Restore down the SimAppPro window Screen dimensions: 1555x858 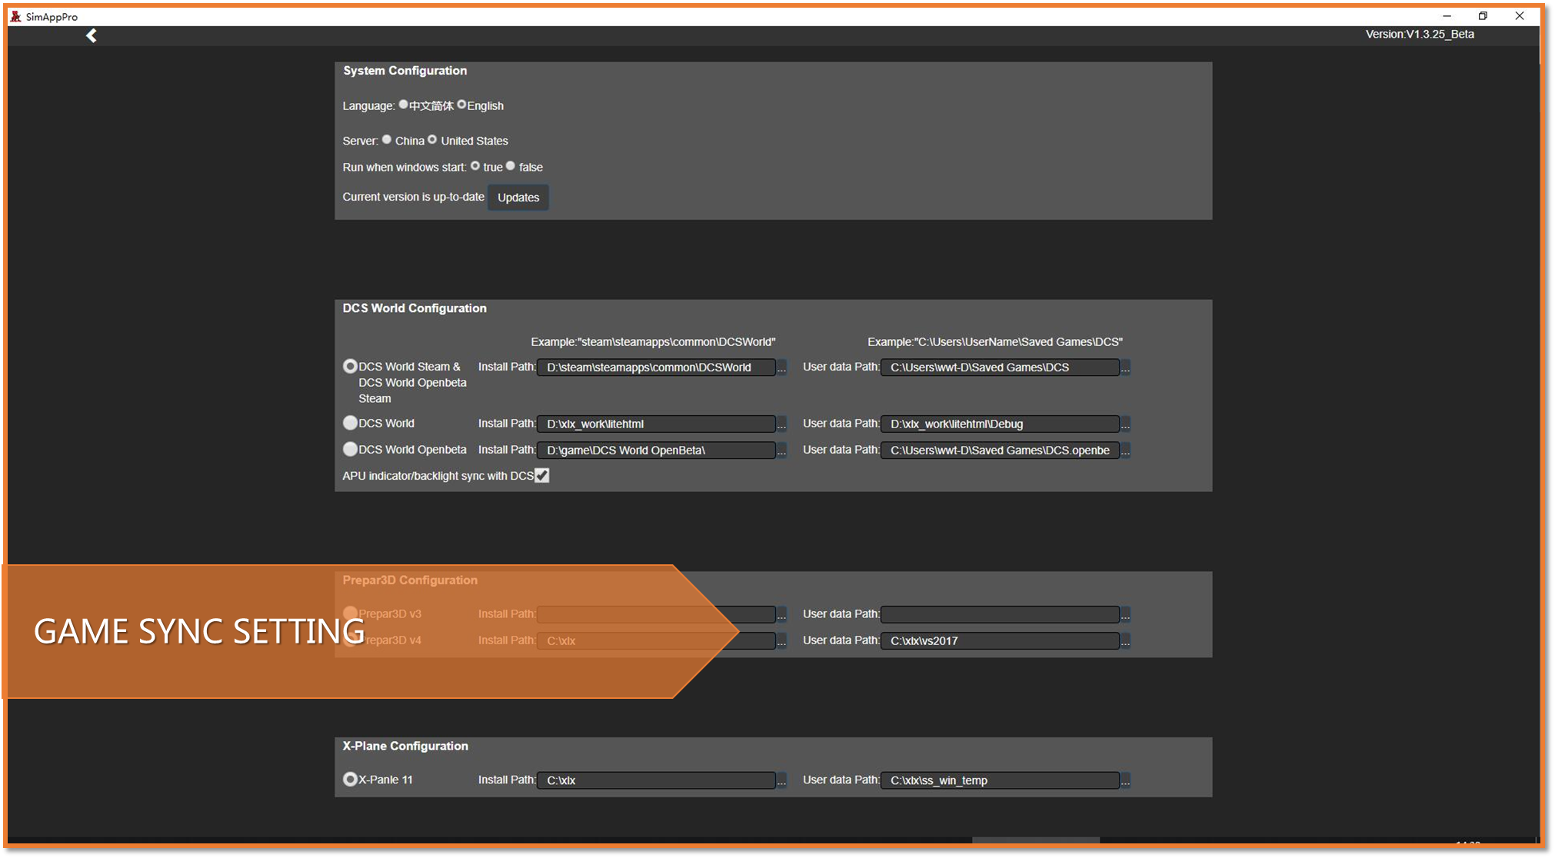(x=1483, y=16)
